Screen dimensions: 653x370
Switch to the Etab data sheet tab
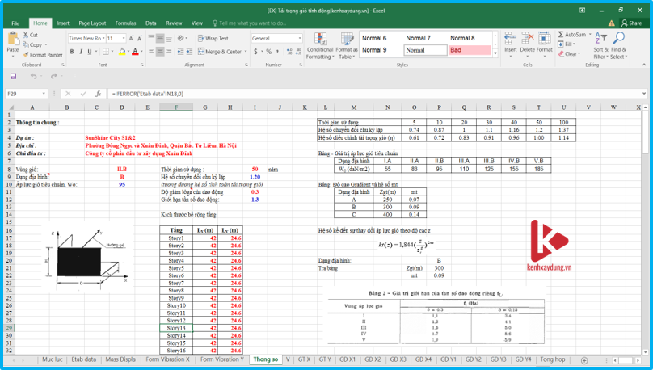click(83, 359)
